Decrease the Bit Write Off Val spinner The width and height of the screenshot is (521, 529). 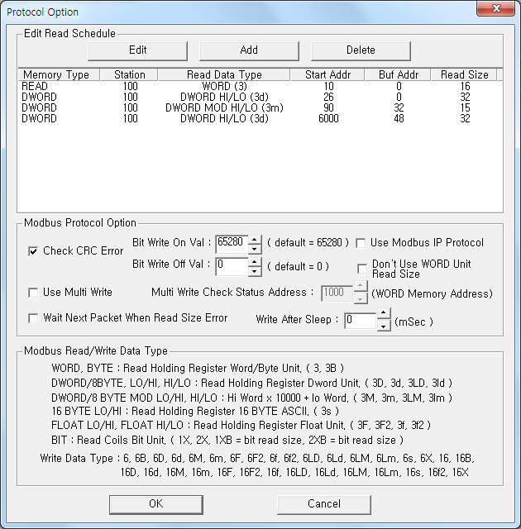[x=255, y=272]
